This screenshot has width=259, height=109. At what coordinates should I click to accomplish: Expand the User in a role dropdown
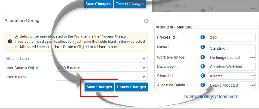(x=102, y=77)
